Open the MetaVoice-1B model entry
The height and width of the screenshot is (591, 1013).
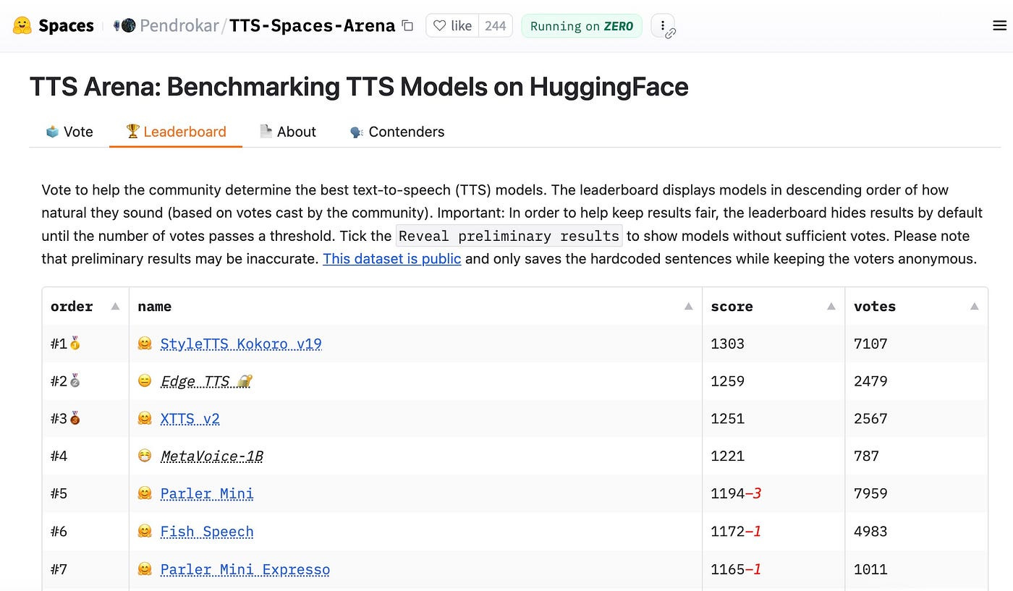[212, 456]
